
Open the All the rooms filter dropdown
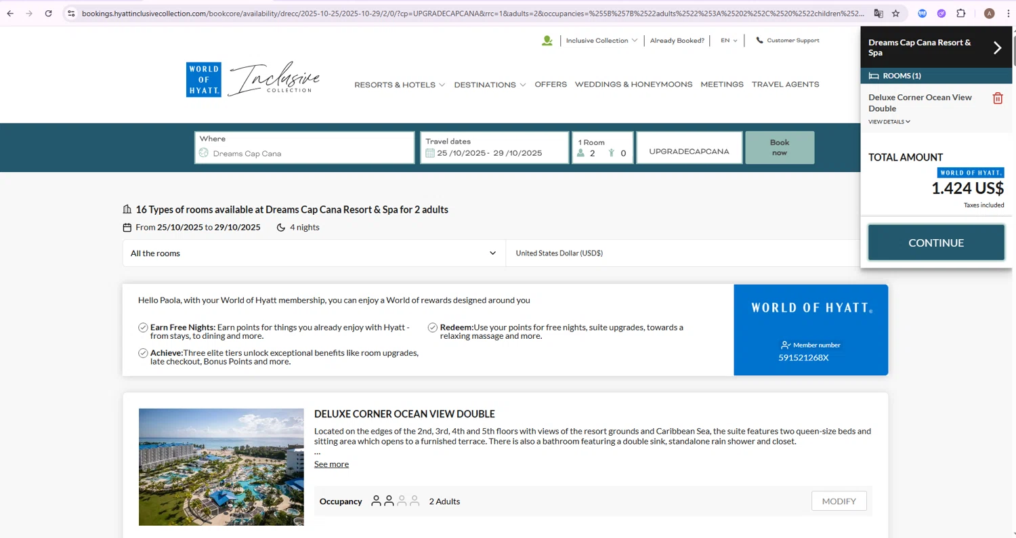point(314,253)
